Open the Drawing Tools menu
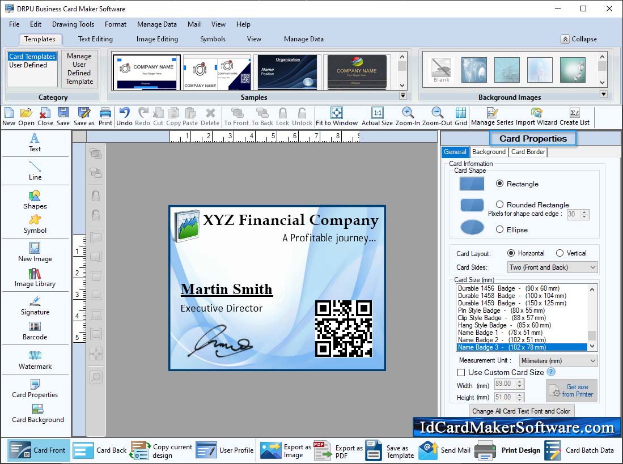The height and width of the screenshot is (464, 623). [73, 24]
